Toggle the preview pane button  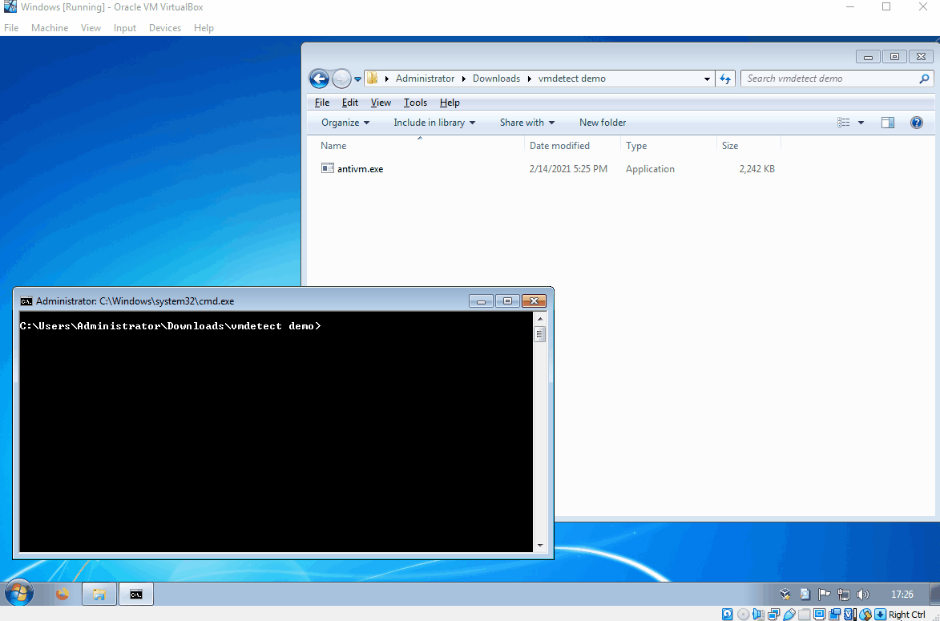pyautogui.click(x=888, y=123)
